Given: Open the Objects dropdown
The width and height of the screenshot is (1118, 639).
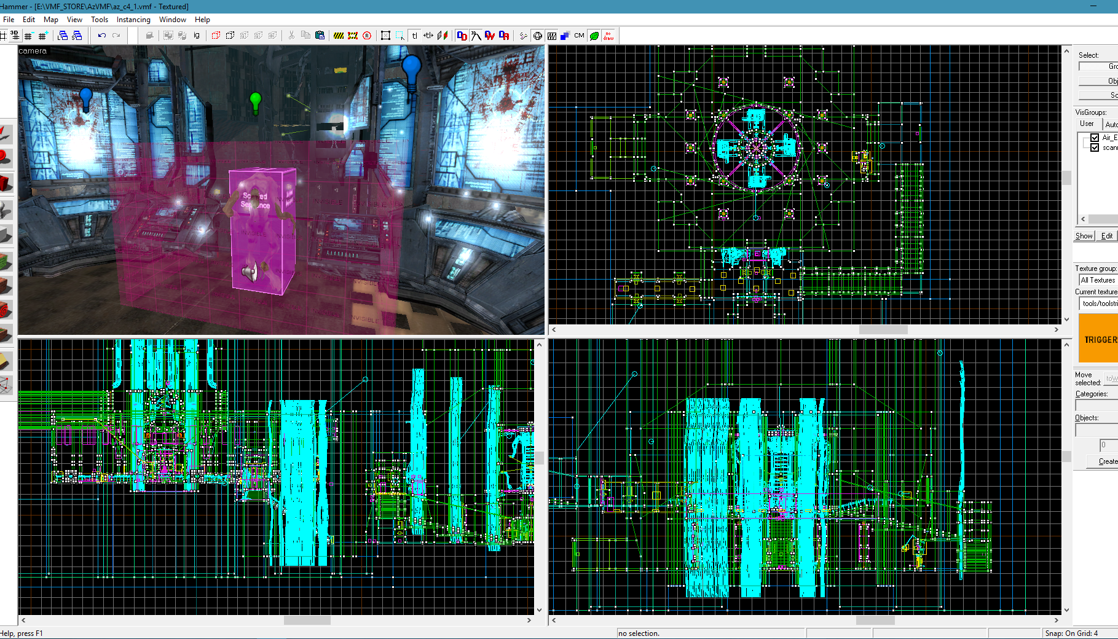Looking at the screenshot, I should (1096, 430).
